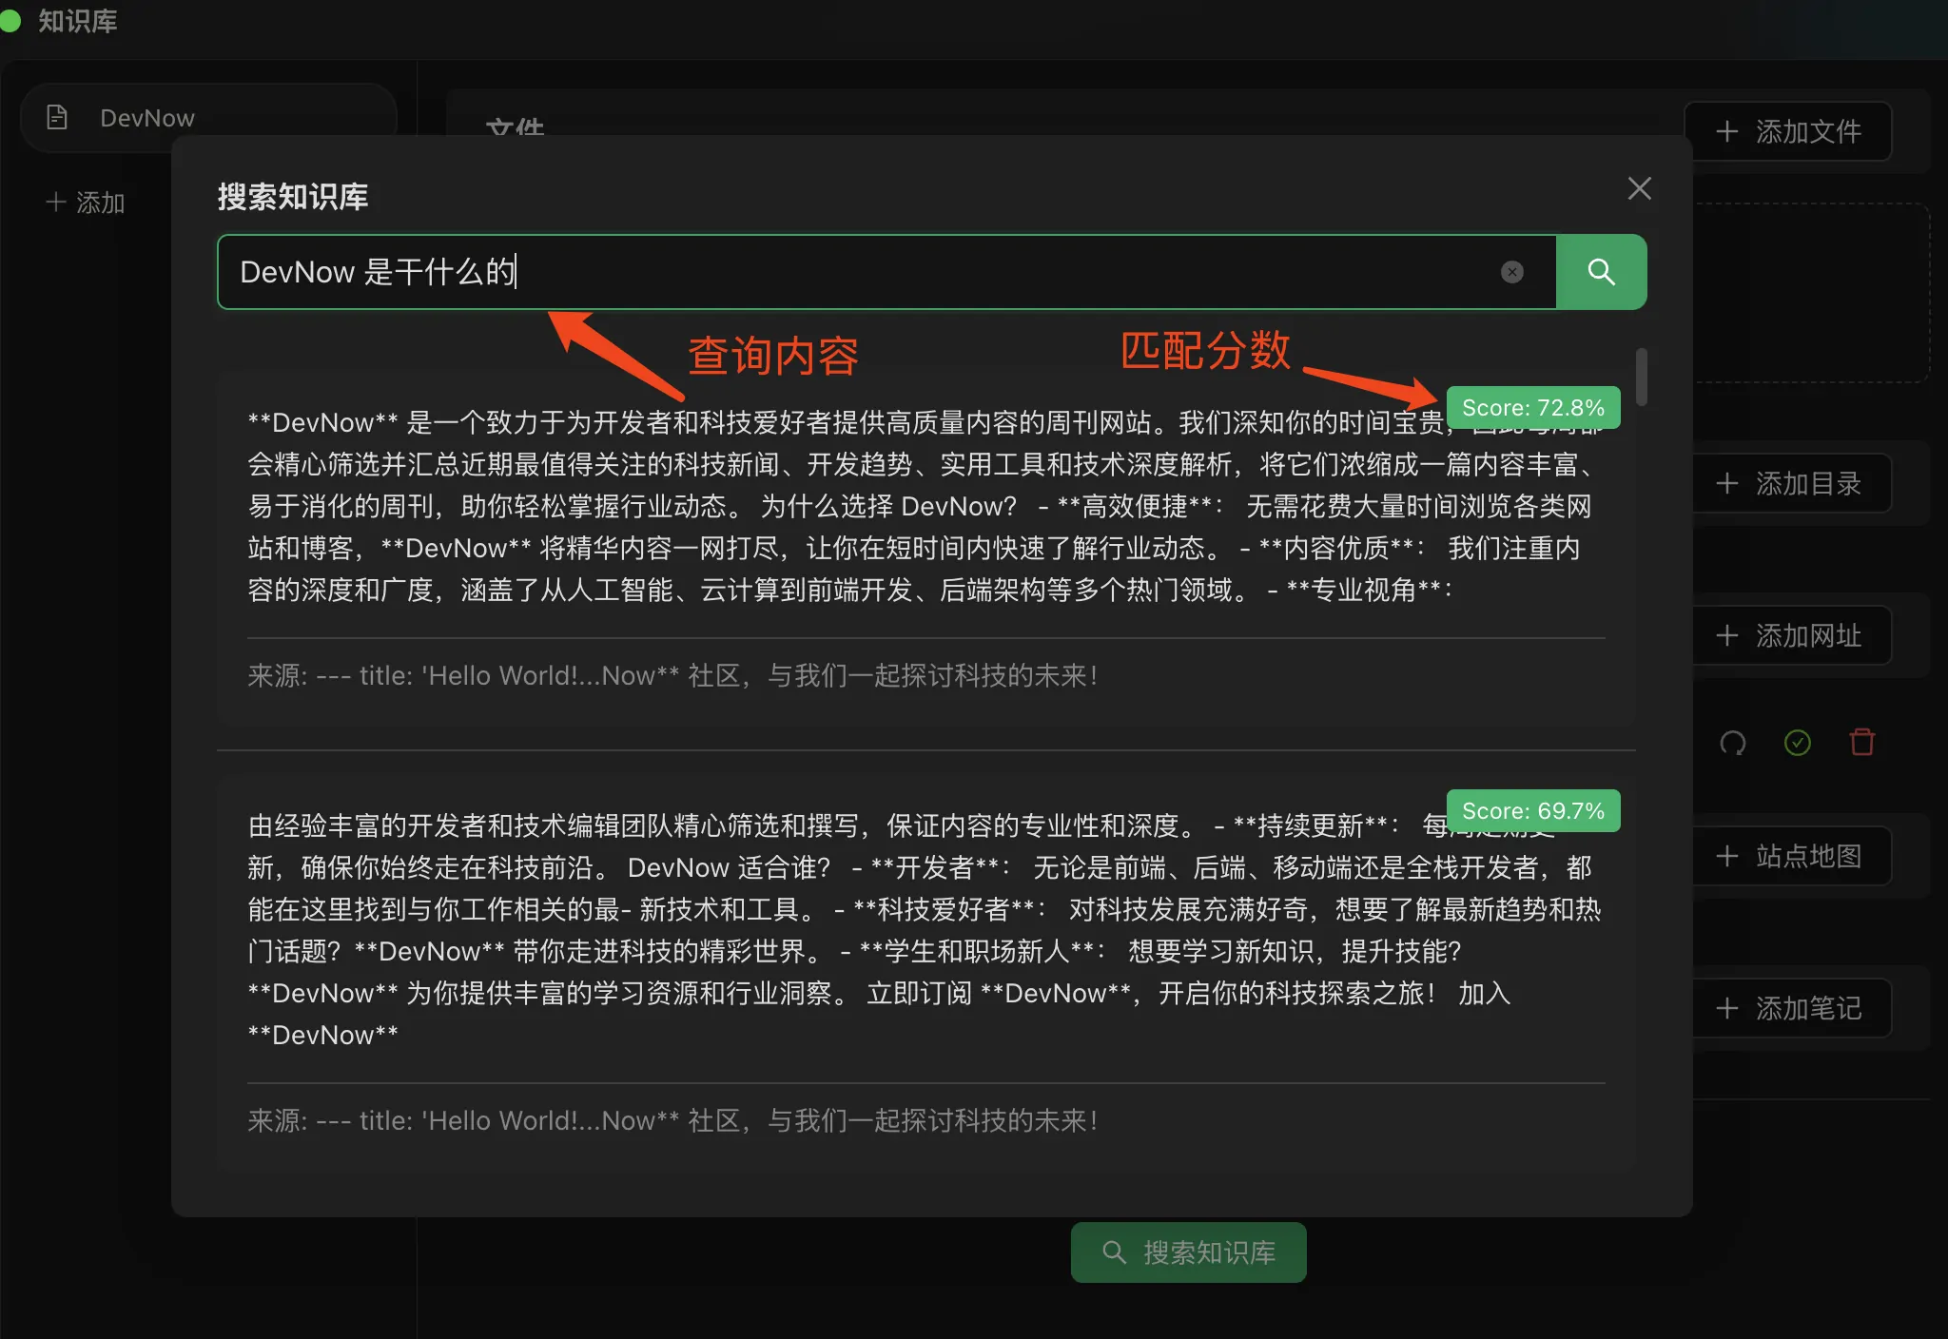1948x1339 pixels.
Task: Click the green check circle icon
Action: 1797,743
